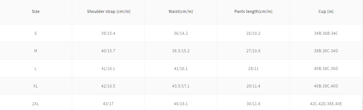Select the Cup (in) column header
The height and width of the screenshot is (110, 363).
(x=326, y=11)
